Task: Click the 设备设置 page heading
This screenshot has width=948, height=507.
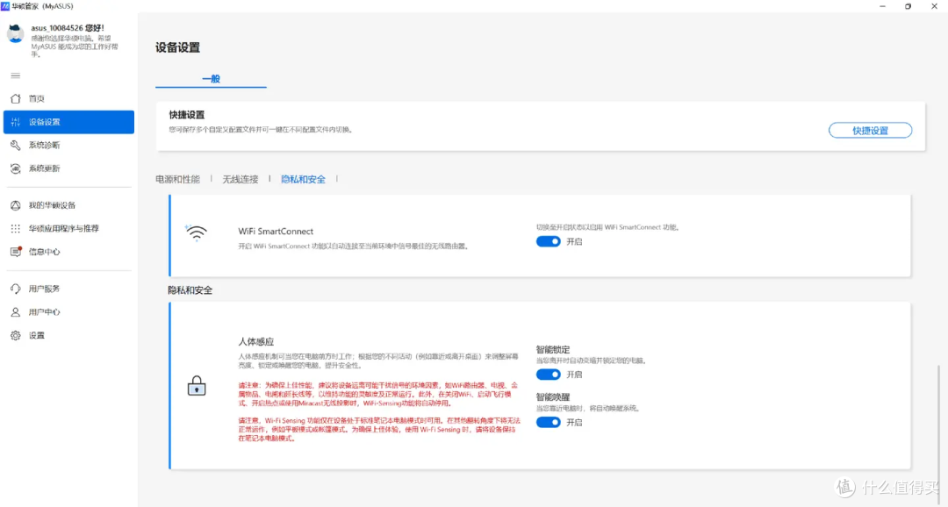Action: point(177,47)
